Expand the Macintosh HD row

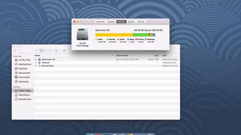[36, 59]
